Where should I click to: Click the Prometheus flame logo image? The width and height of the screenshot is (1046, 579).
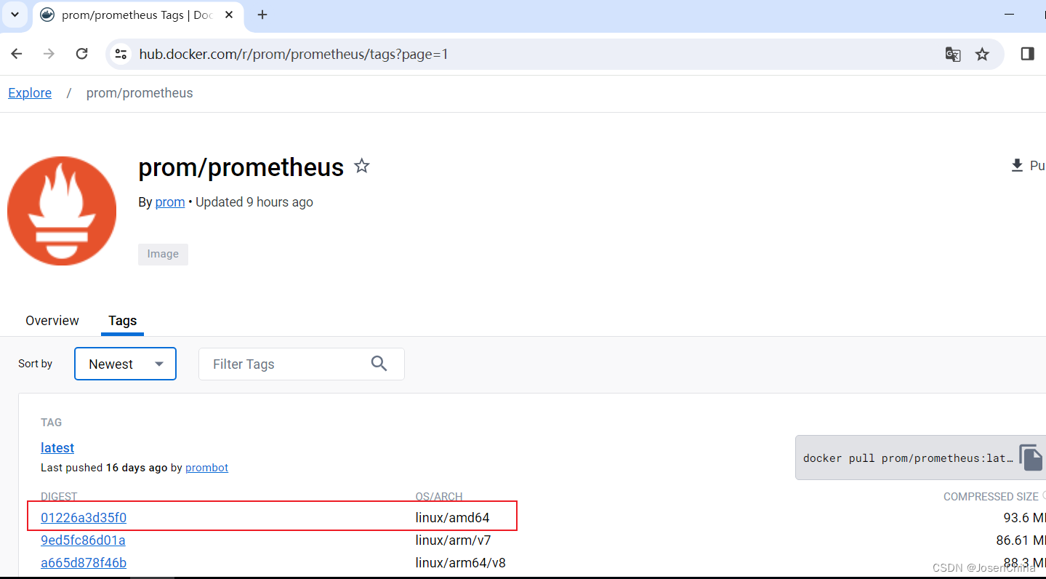click(62, 211)
